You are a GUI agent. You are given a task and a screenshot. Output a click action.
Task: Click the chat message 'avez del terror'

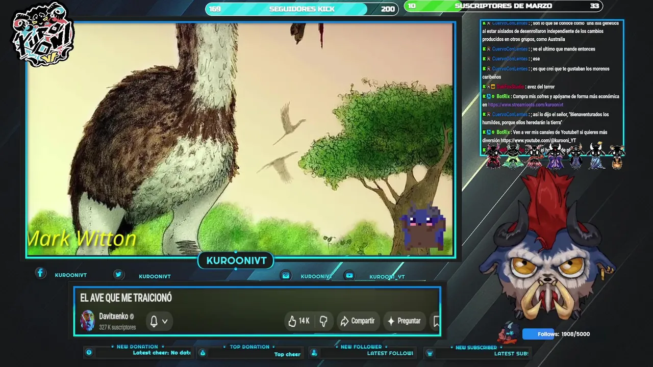pos(541,87)
